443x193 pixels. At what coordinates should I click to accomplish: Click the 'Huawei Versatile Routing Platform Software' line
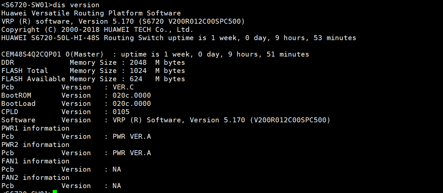[x=91, y=13]
